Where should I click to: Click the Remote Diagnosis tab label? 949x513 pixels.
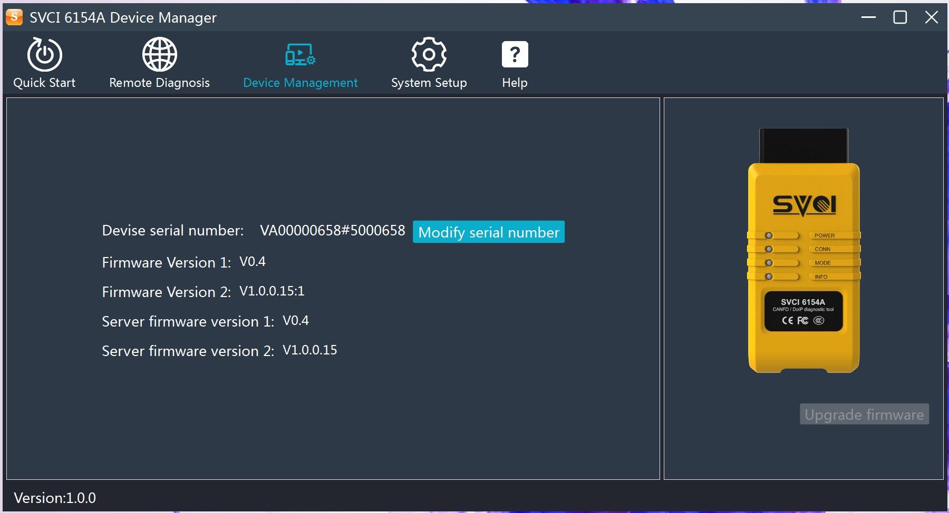point(159,83)
